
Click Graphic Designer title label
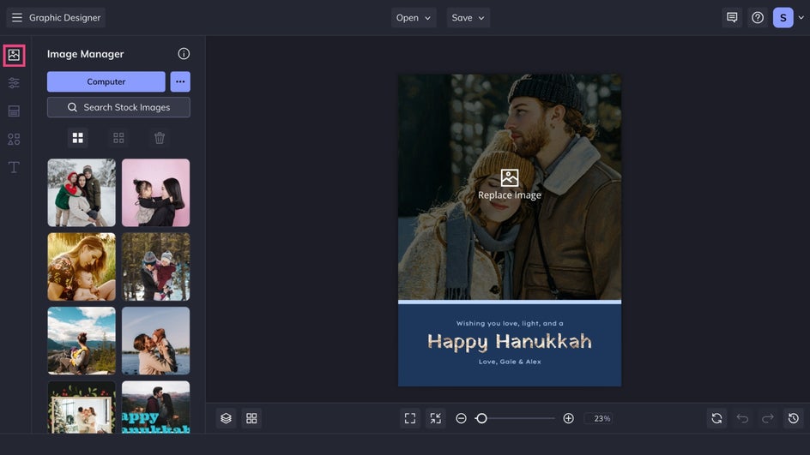64,17
